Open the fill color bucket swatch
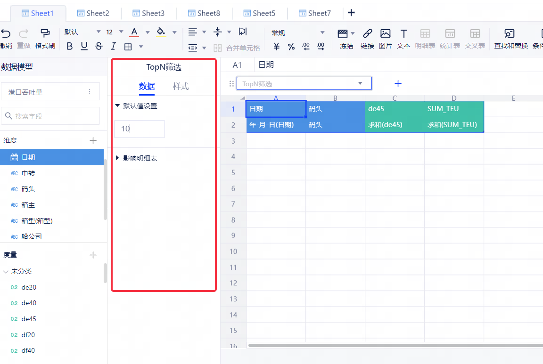Image resolution: width=543 pixels, height=364 pixels. pyautogui.click(x=161, y=32)
